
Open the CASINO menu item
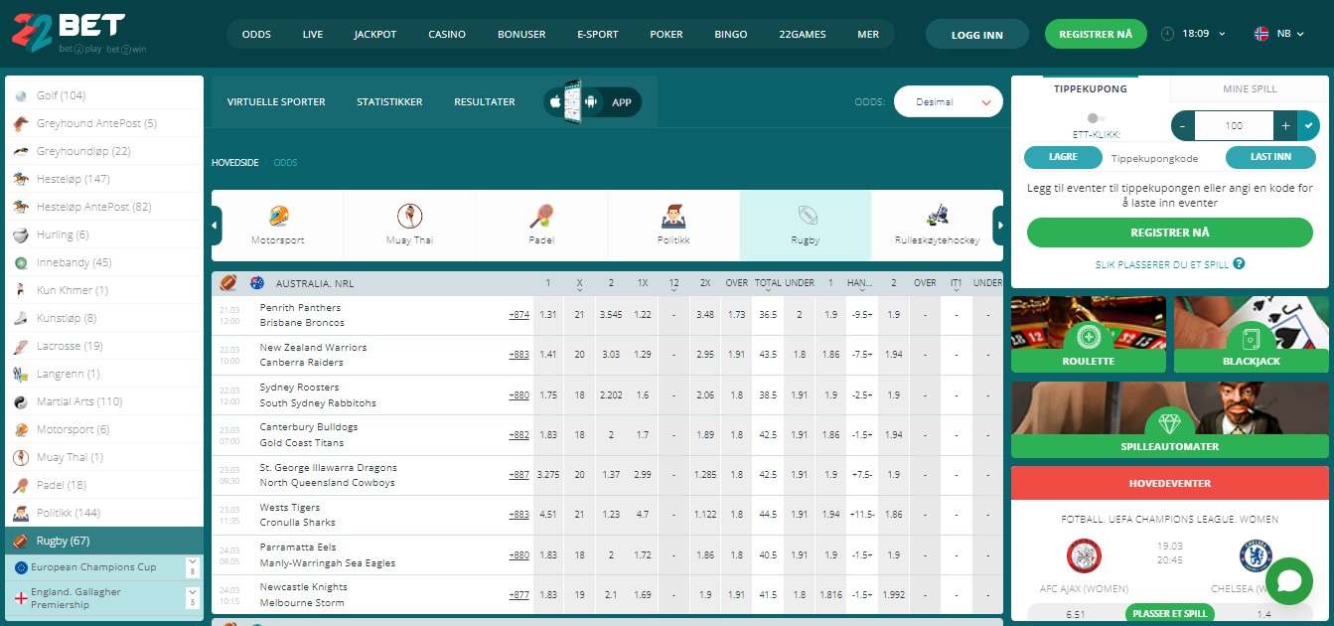447,34
